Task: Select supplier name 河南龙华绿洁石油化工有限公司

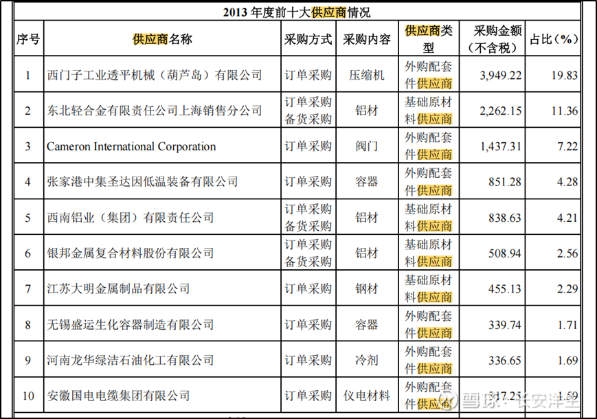Action: click(131, 360)
